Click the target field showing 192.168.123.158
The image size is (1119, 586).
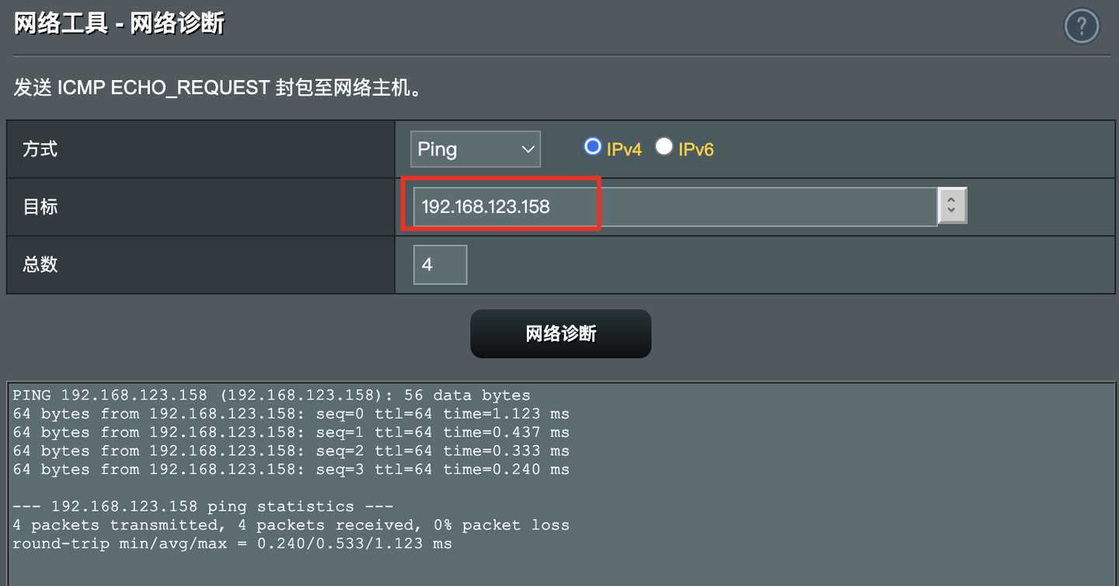pos(675,207)
